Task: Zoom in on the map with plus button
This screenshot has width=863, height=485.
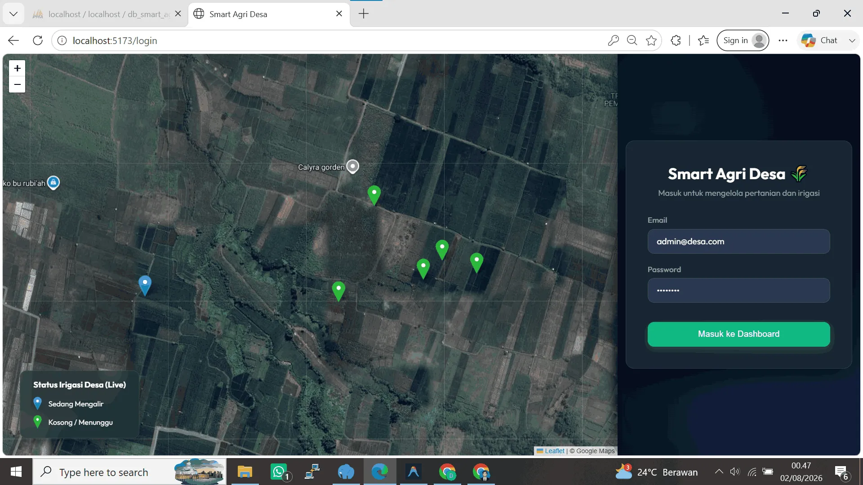Action: point(17,68)
